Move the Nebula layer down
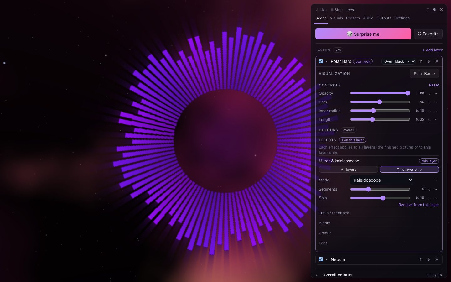 [x=429, y=259]
